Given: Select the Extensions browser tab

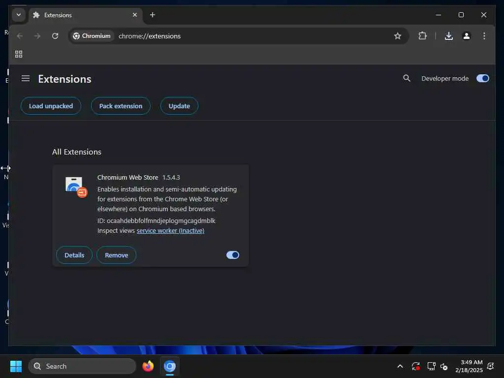Looking at the screenshot, I should click(x=86, y=15).
